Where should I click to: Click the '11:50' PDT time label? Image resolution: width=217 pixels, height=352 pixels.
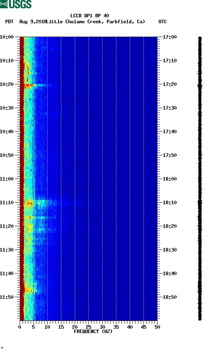coord(7,297)
